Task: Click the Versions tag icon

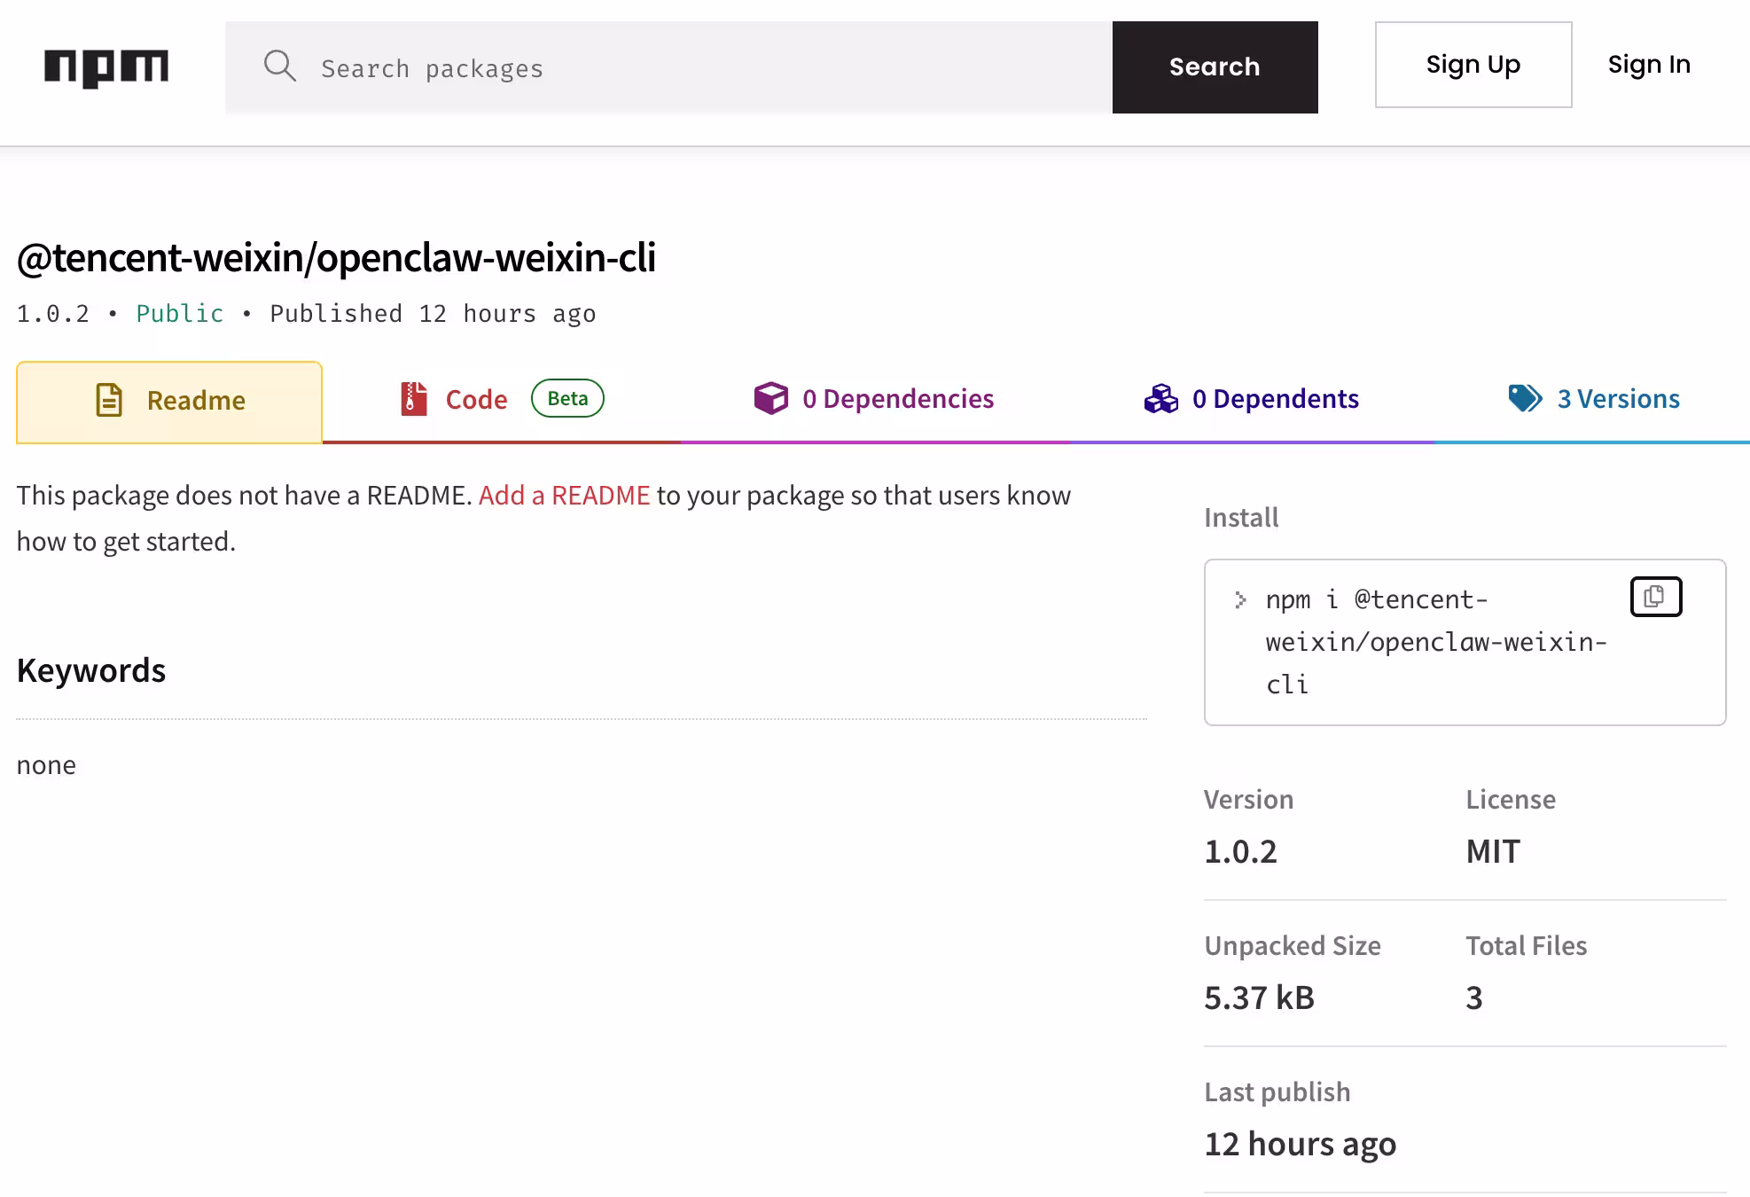Action: pyautogui.click(x=1523, y=398)
